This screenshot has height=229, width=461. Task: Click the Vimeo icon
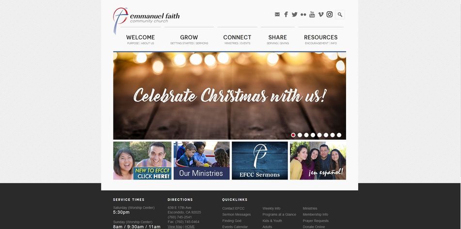click(x=321, y=15)
